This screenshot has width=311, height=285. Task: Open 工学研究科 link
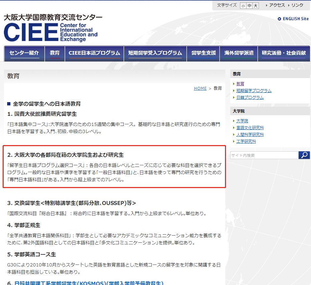tap(246, 141)
